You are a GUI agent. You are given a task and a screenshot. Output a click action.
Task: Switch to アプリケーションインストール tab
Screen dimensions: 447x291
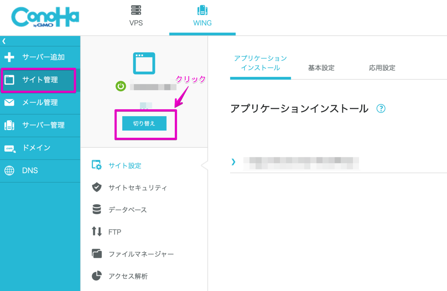pyautogui.click(x=260, y=63)
